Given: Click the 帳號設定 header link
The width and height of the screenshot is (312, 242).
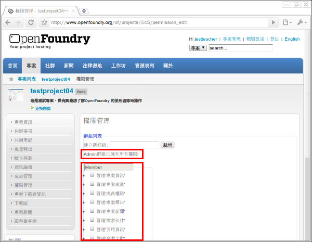Looking at the screenshot, I should pos(255,39).
